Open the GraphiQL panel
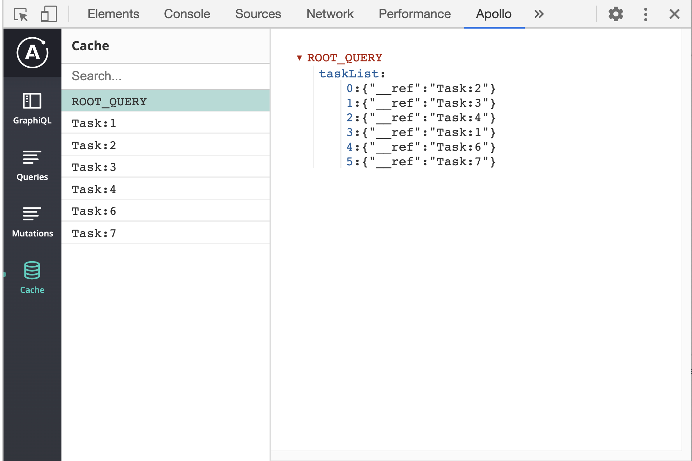 click(32, 108)
